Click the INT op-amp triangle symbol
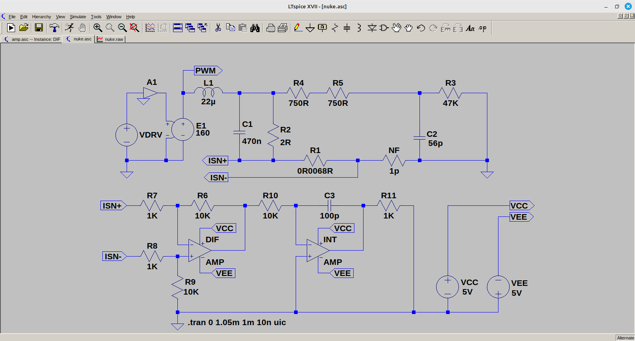 pyautogui.click(x=318, y=250)
